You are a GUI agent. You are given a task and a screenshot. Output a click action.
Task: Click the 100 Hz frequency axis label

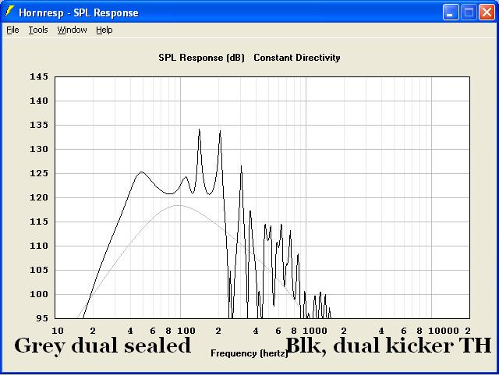point(186,331)
